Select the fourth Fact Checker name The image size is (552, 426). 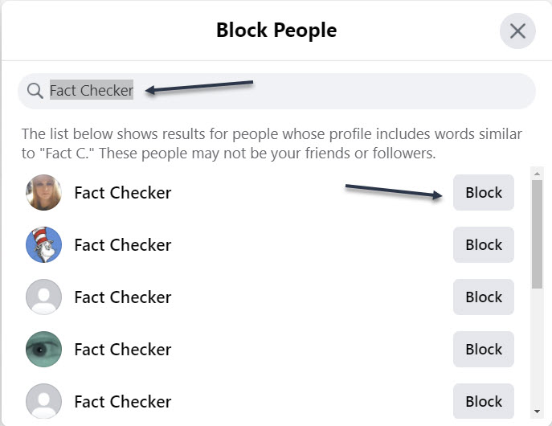pyautogui.click(x=122, y=350)
